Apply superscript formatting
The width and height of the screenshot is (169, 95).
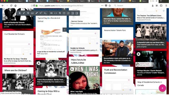[41, 13]
